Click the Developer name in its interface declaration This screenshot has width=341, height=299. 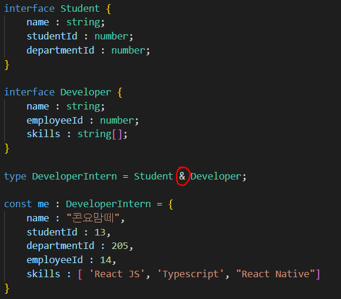[86, 92]
